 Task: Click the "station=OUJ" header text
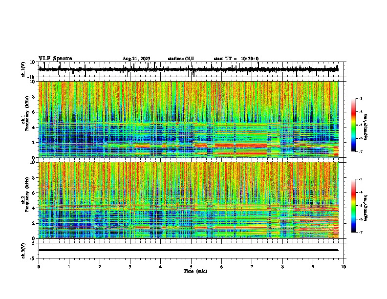coord(181,59)
